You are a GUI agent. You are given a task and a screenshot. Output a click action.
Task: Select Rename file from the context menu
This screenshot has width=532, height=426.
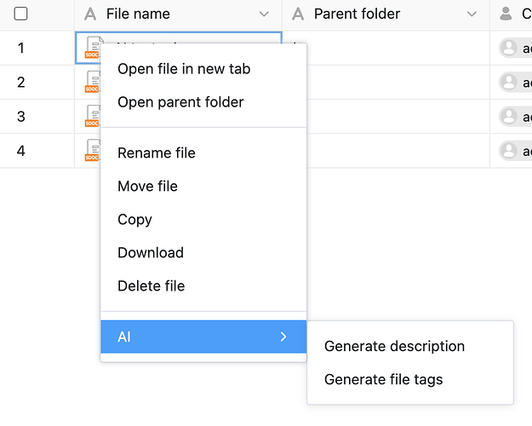(157, 153)
